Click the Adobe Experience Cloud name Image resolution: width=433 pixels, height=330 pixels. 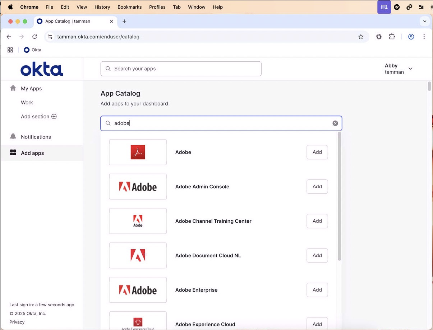click(205, 324)
